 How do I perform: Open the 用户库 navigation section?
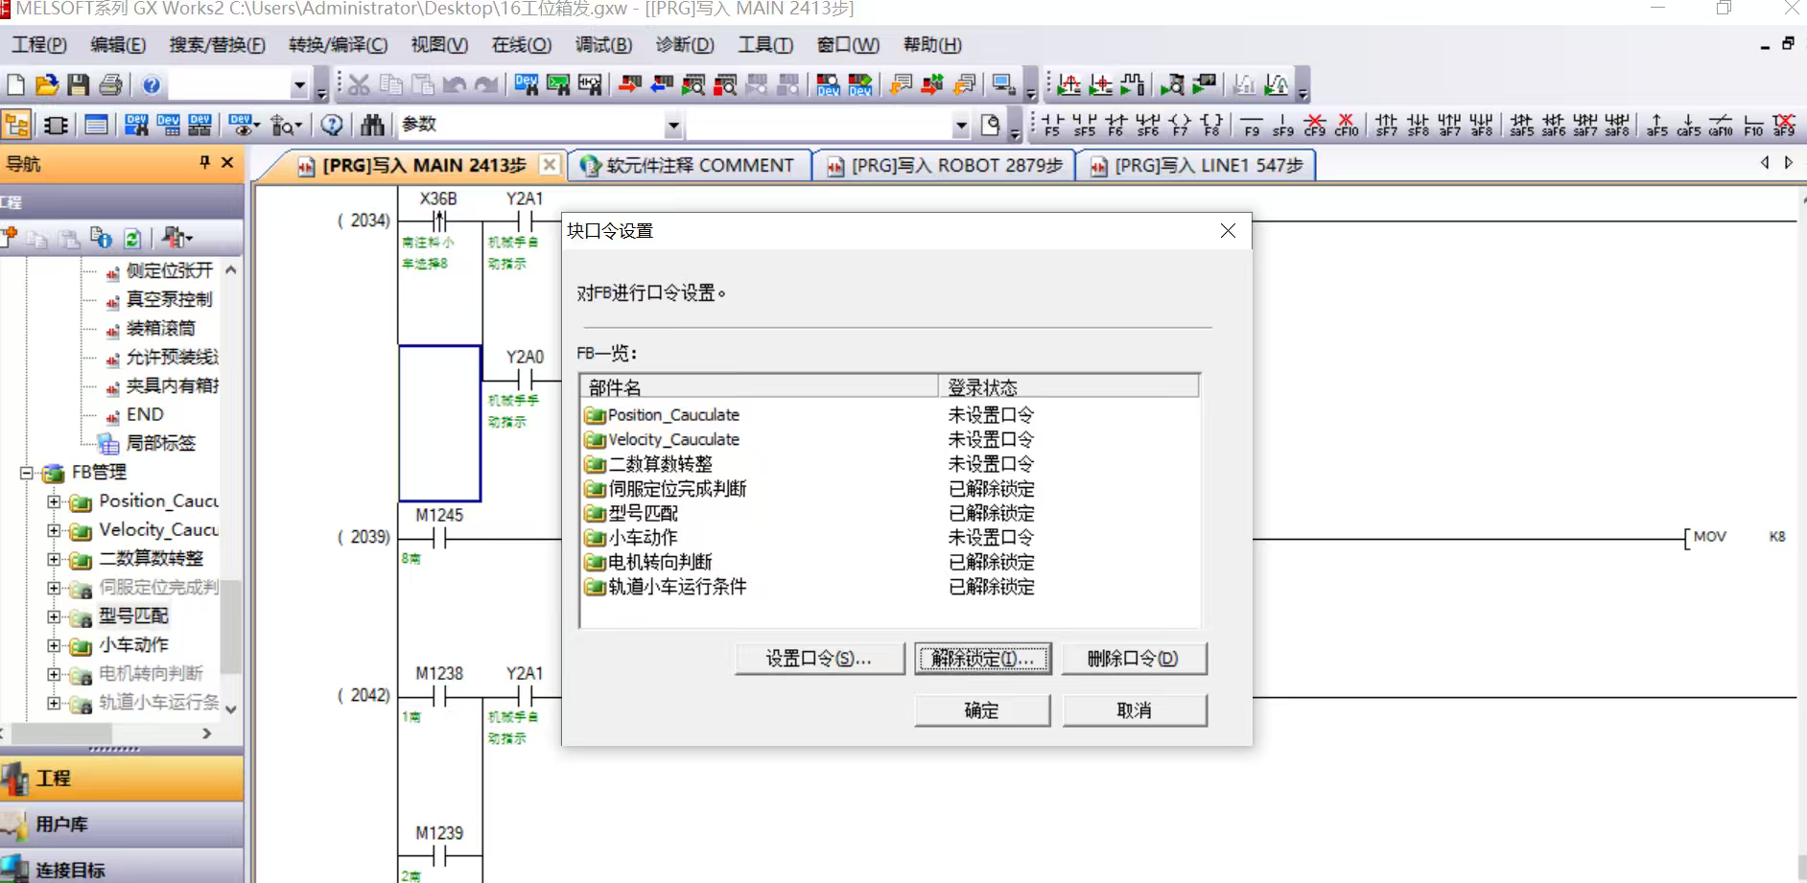click(61, 825)
